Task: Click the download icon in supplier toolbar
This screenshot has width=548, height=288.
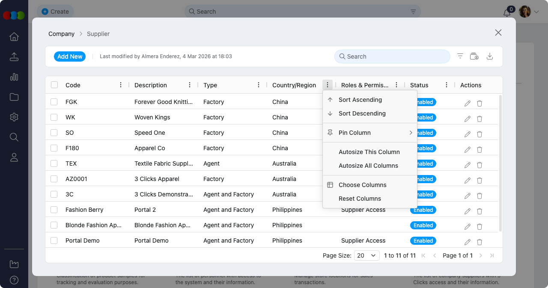Action: 490,56
